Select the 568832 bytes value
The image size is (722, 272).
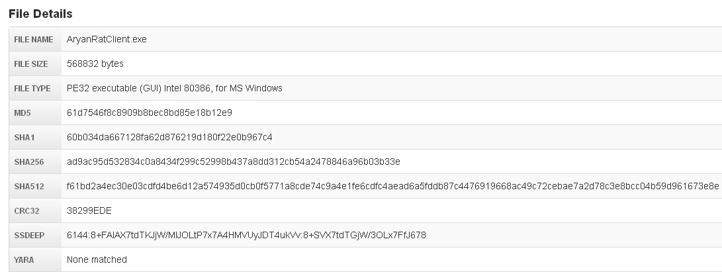coord(95,64)
